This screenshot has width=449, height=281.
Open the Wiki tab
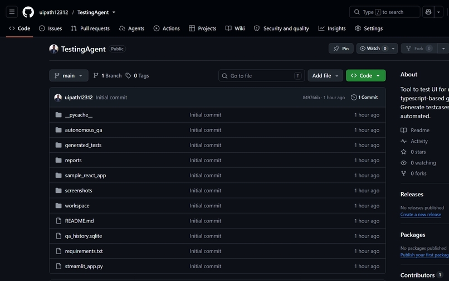click(x=235, y=28)
